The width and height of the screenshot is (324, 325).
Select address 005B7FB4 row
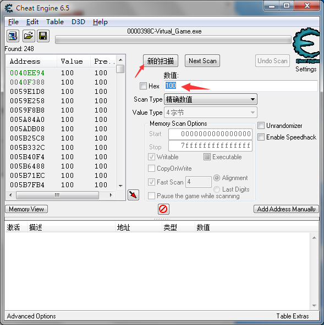61,184
